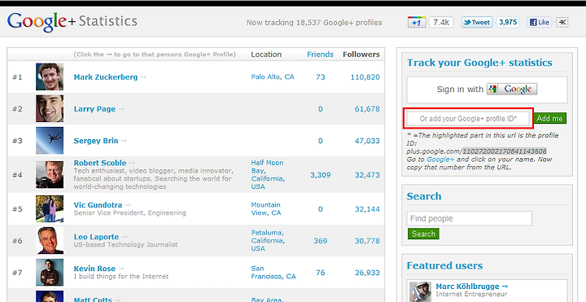Click Kevin Rose's 26,933 followers count
Image resolution: width=586 pixels, height=302 pixels.
click(x=367, y=273)
